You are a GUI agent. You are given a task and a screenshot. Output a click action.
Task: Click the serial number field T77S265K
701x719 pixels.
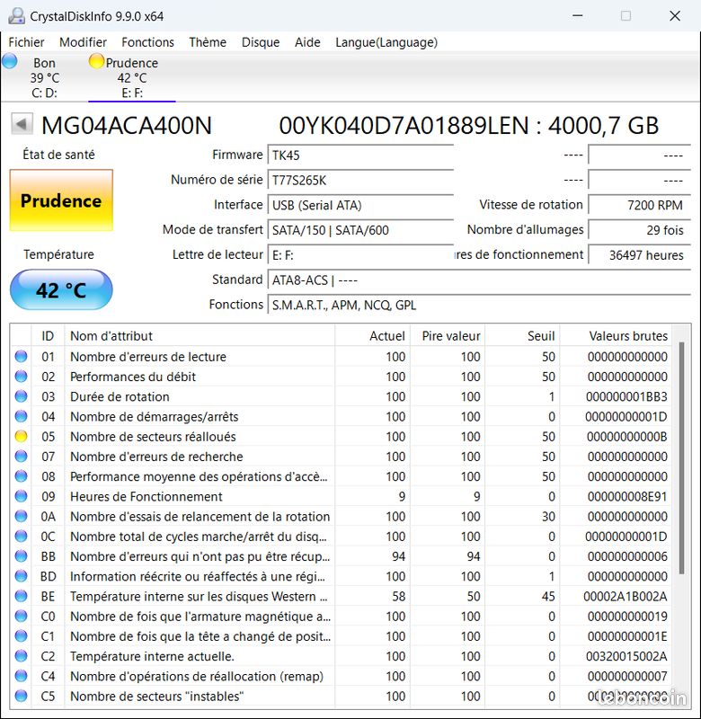pyautogui.click(x=360, y=181)
